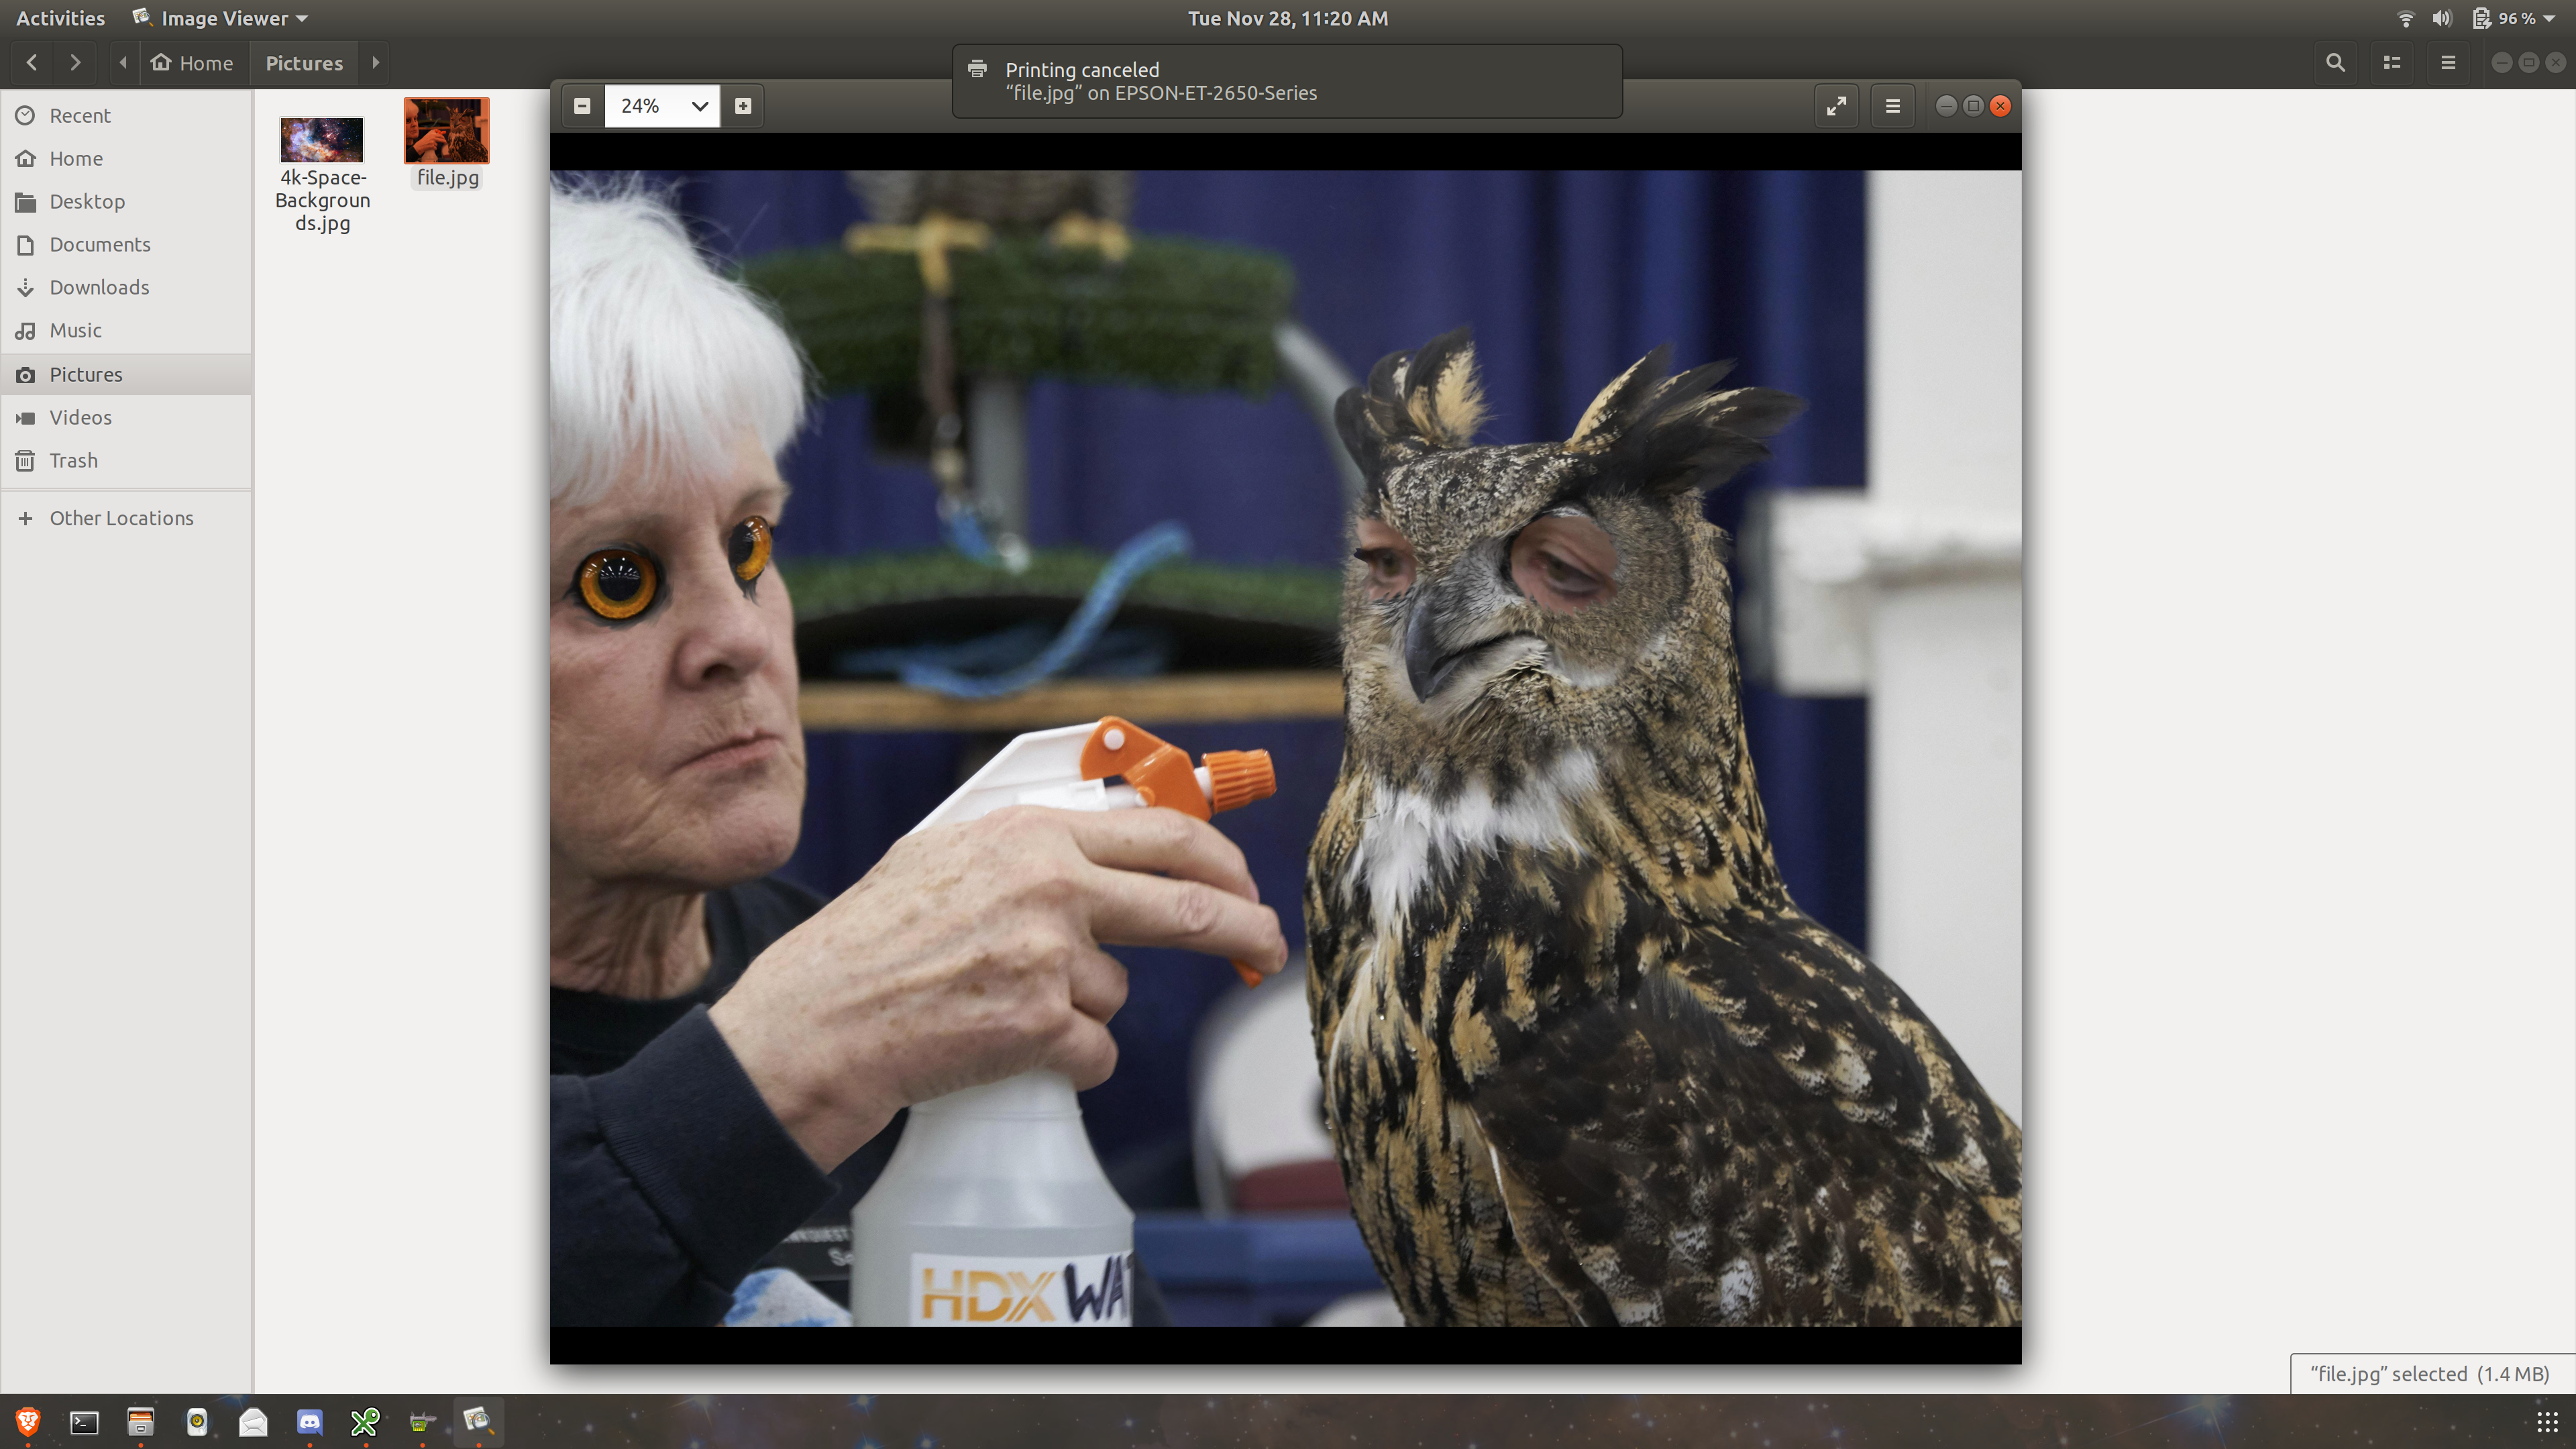The height and width of the screenshot is (1449, 2576).
Task: Click the volume status icon
Action: pyautogui.click(x=2442, y=18)
